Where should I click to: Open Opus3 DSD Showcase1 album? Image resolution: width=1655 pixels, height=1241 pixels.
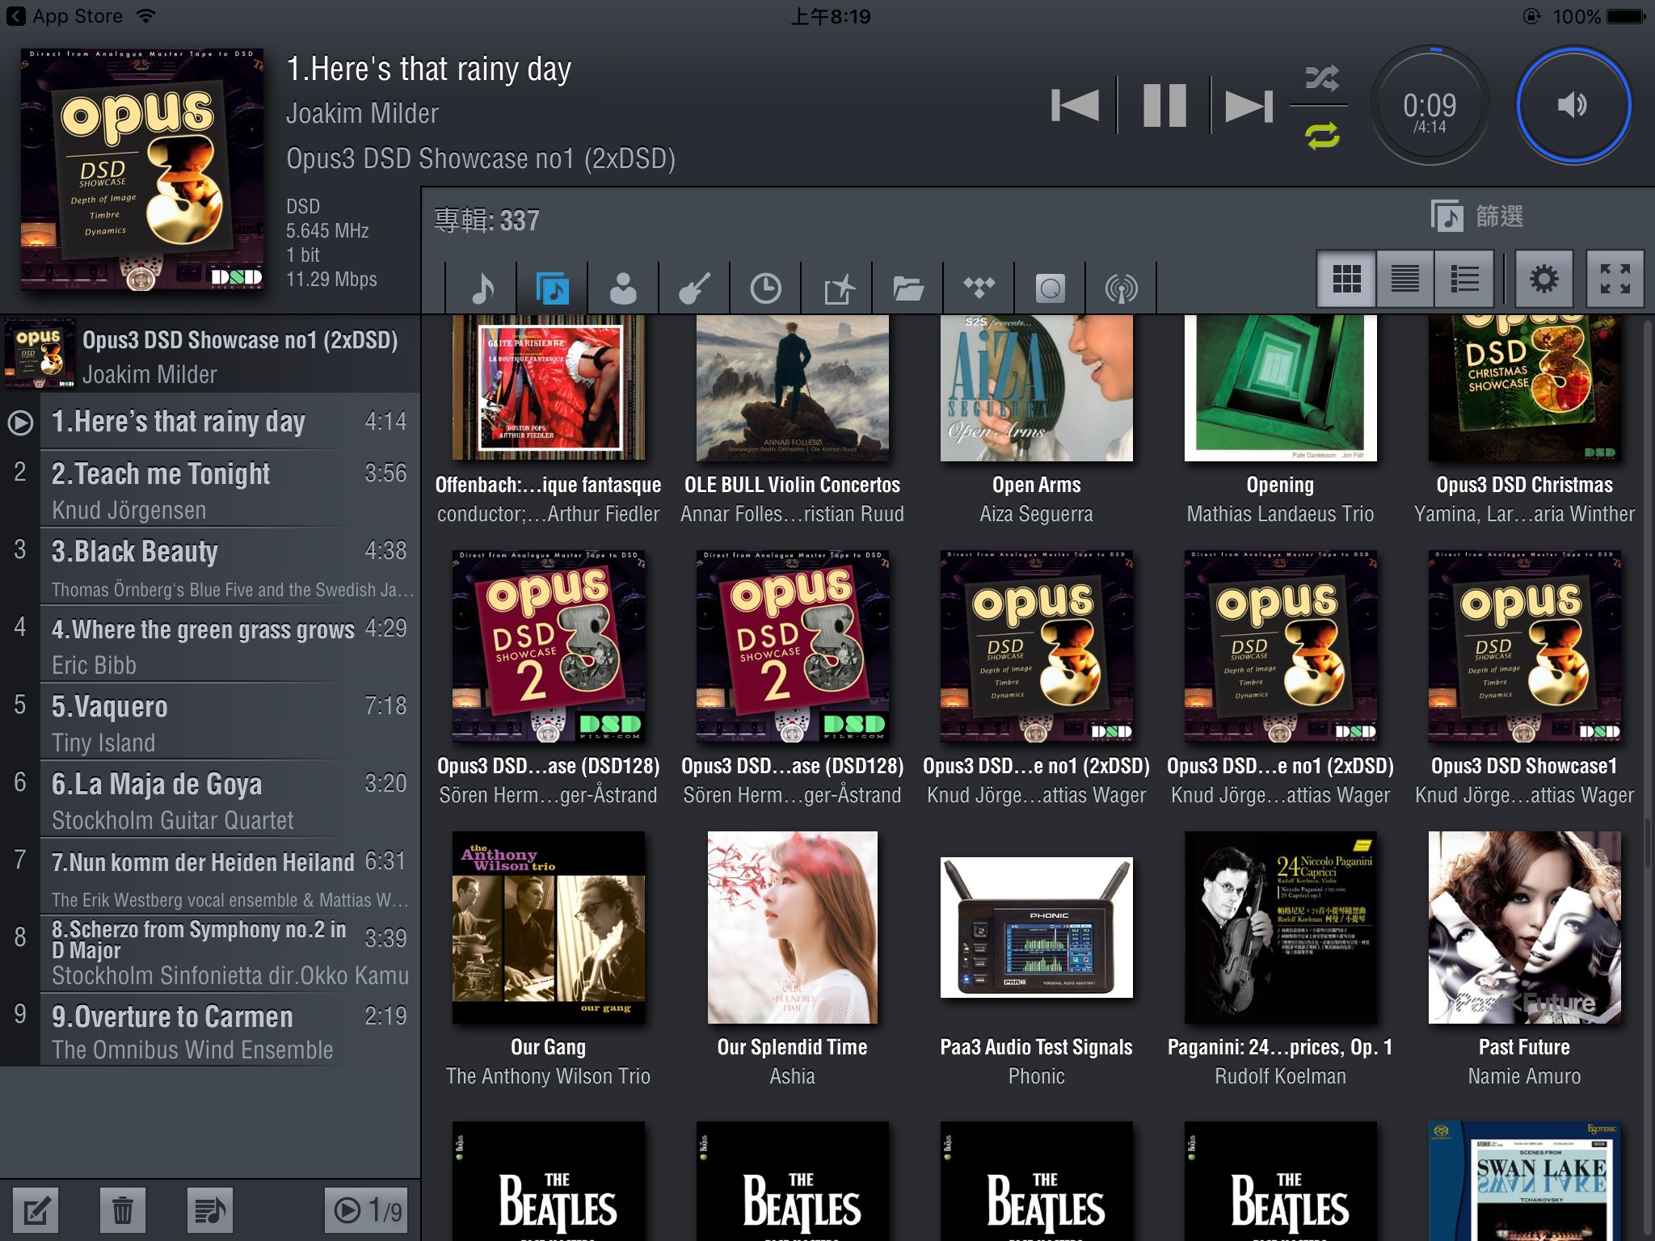pos(1524,646)
